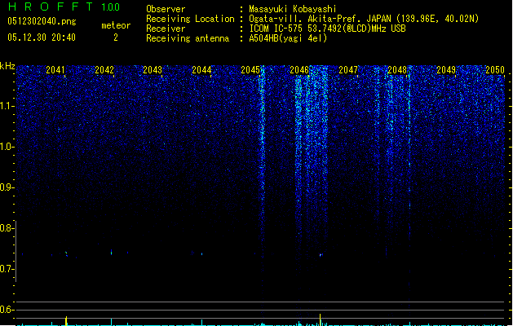Image resolution: width=513 pixels, height=326 pixels.
Task: Click the 2046 time marker
Action: point(299,70)
